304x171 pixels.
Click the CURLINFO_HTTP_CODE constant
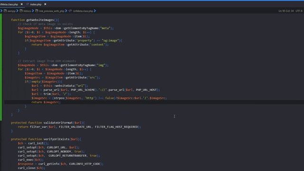(85, 164)
